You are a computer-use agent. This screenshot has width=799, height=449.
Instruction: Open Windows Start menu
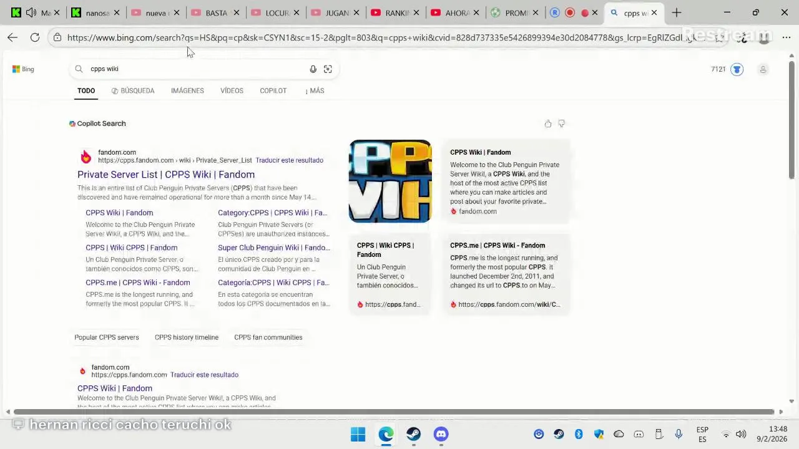pos(358,434)
